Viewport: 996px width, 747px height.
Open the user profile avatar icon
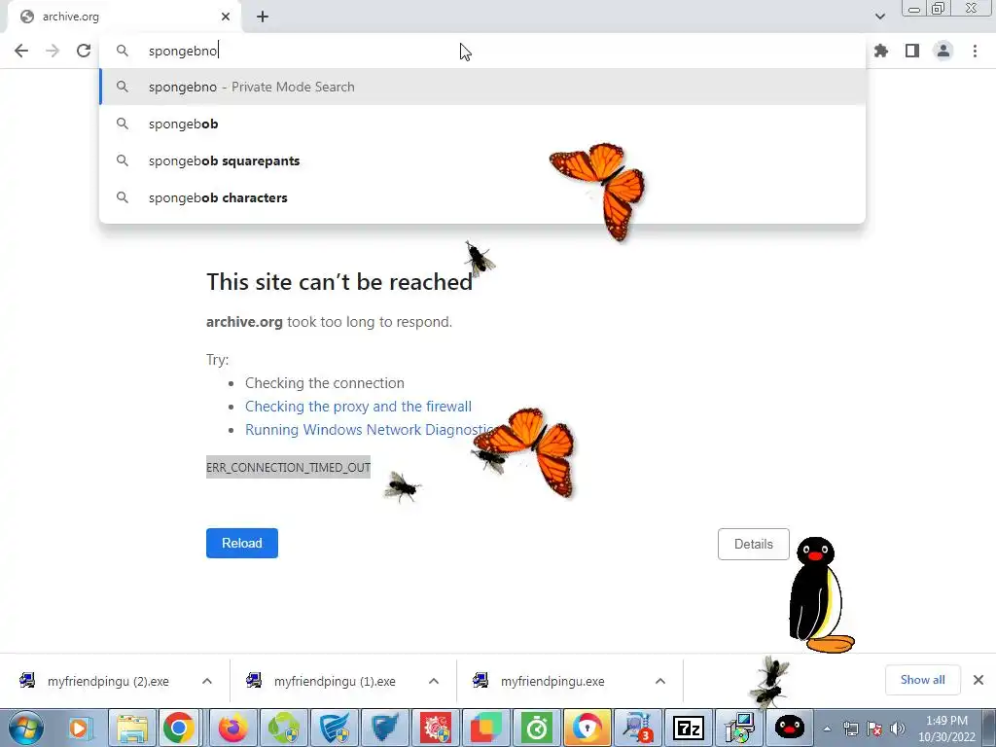[943, 51]
